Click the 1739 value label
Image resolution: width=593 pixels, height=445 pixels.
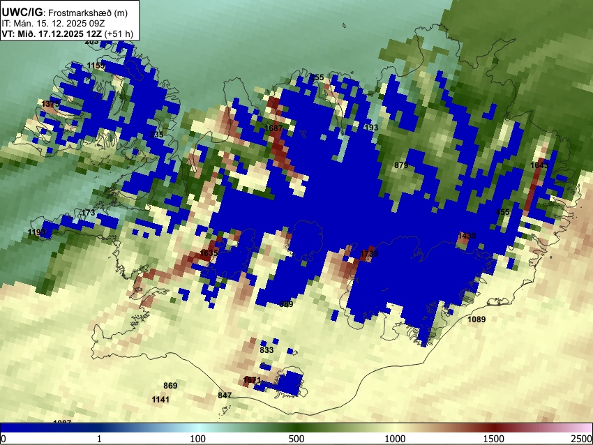pos(369,253)
